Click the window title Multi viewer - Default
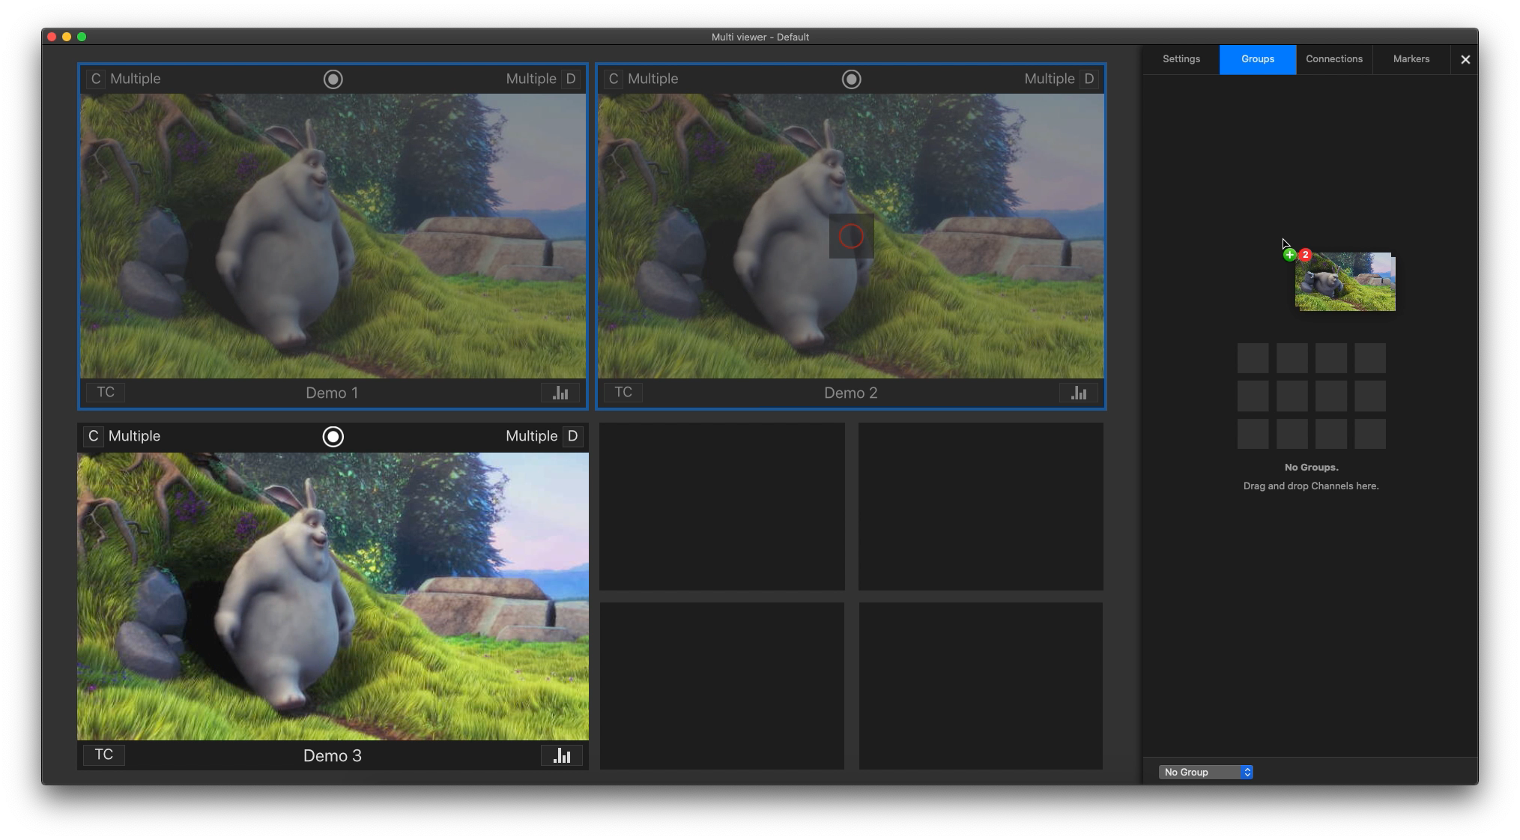Image resolution: width=1520 pixels, height=840 pixels. click(x=760, y=37)
